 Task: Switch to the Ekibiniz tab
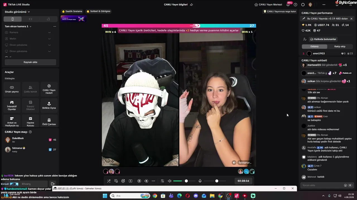coord(314,46)
